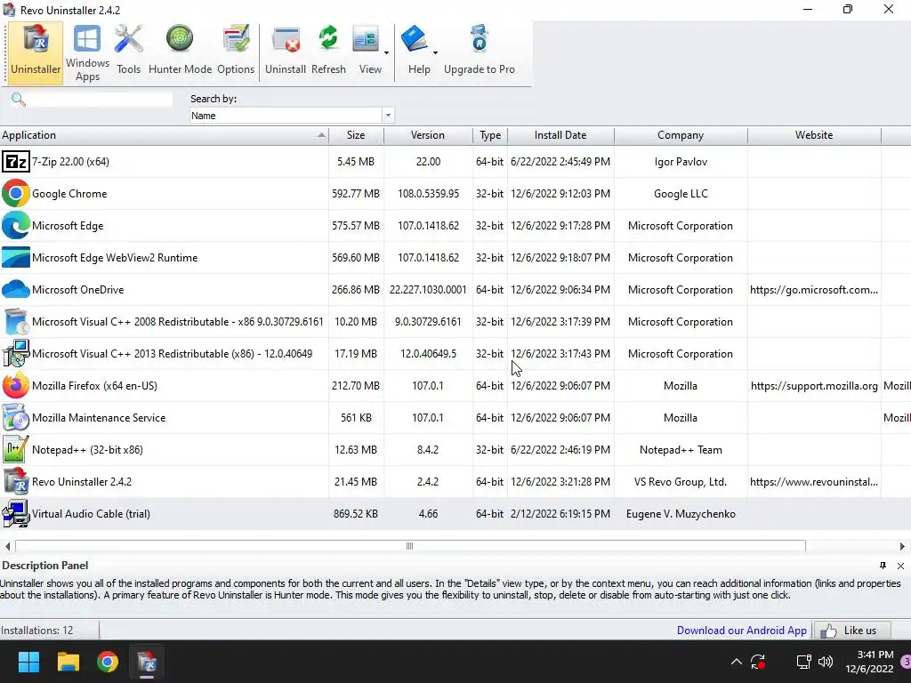911x683 pixels.
Task: Click the https://support.mozilla.org website cell
Action: pos(814,386)
